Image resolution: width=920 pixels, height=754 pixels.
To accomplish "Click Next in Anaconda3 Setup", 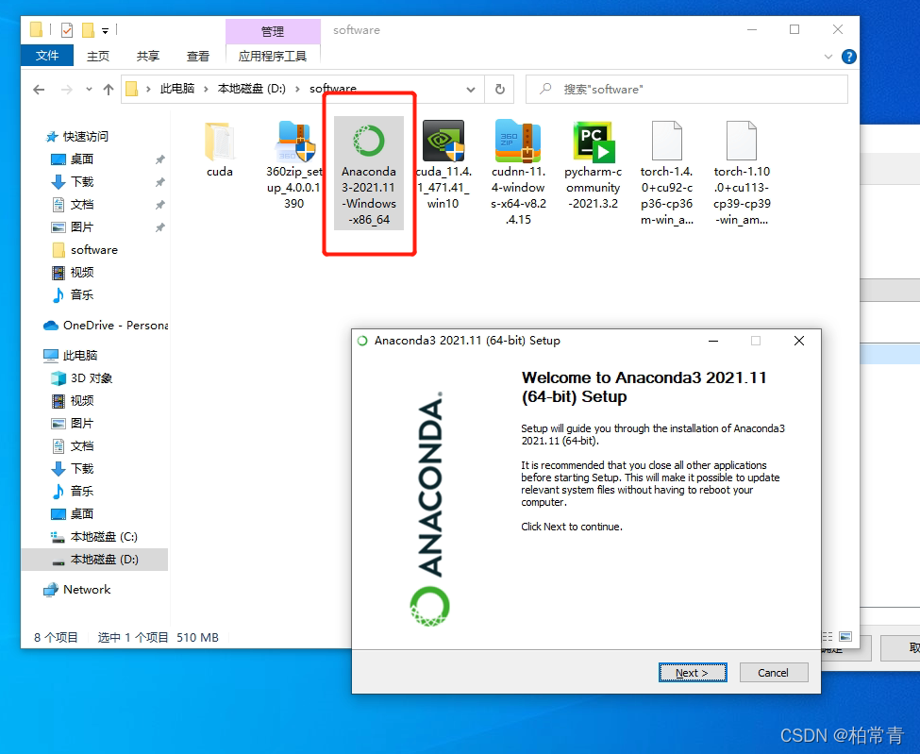I will tap(693, 673).
